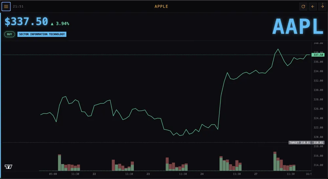Click the TARGET 318.81 label

point(300,143)
